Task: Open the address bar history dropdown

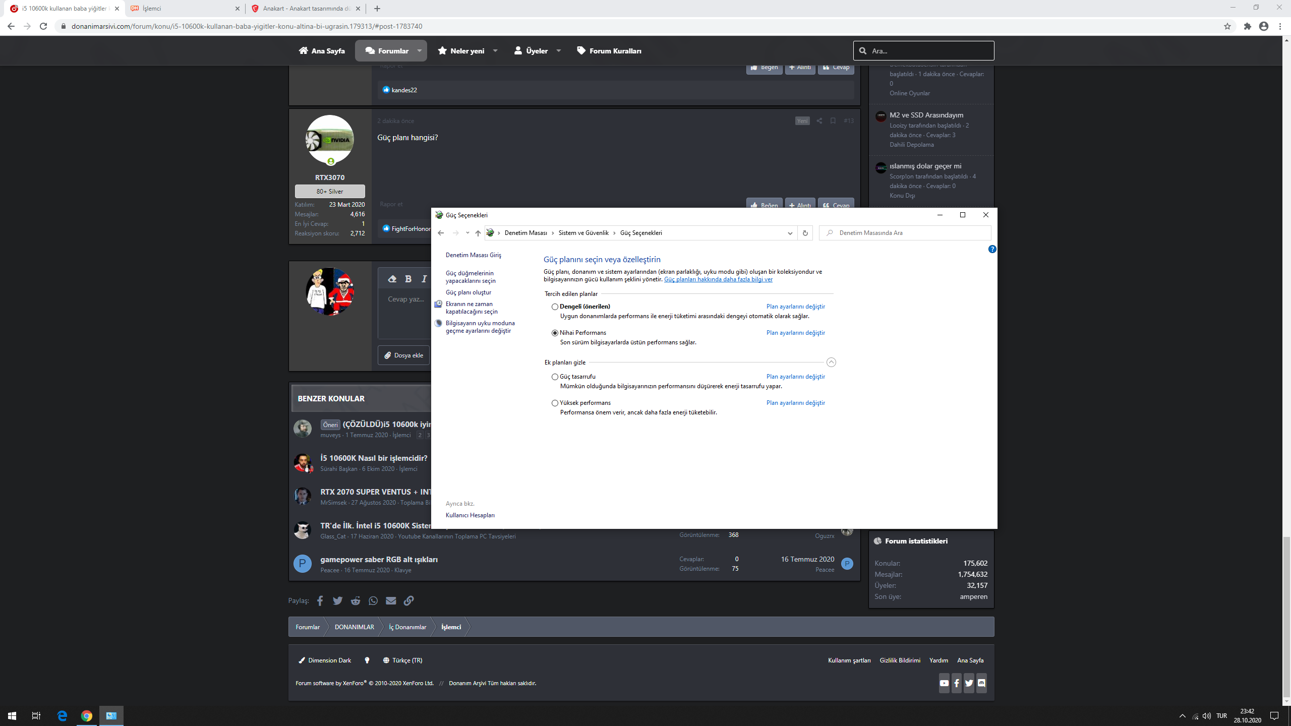Action: tap(790, 233)
